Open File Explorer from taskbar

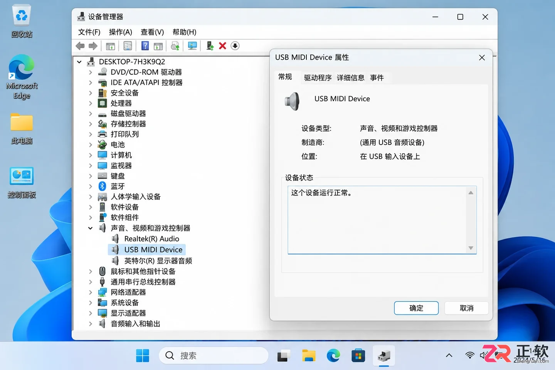click(308, 355)
